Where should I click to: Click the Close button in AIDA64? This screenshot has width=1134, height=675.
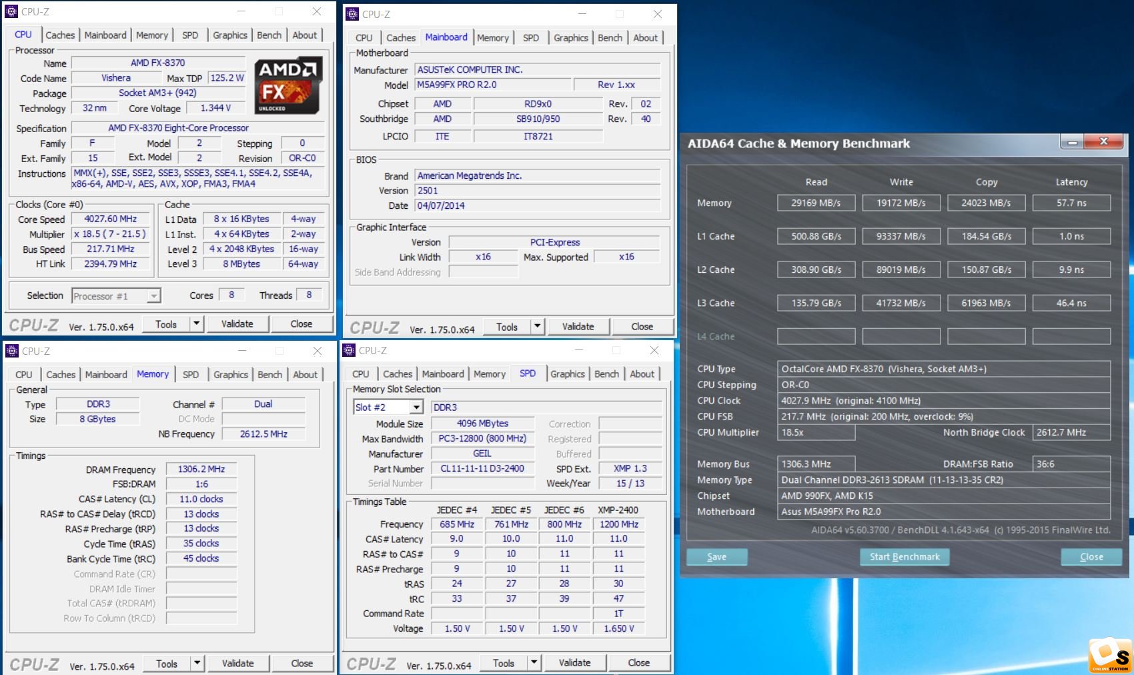(1091, 557)
